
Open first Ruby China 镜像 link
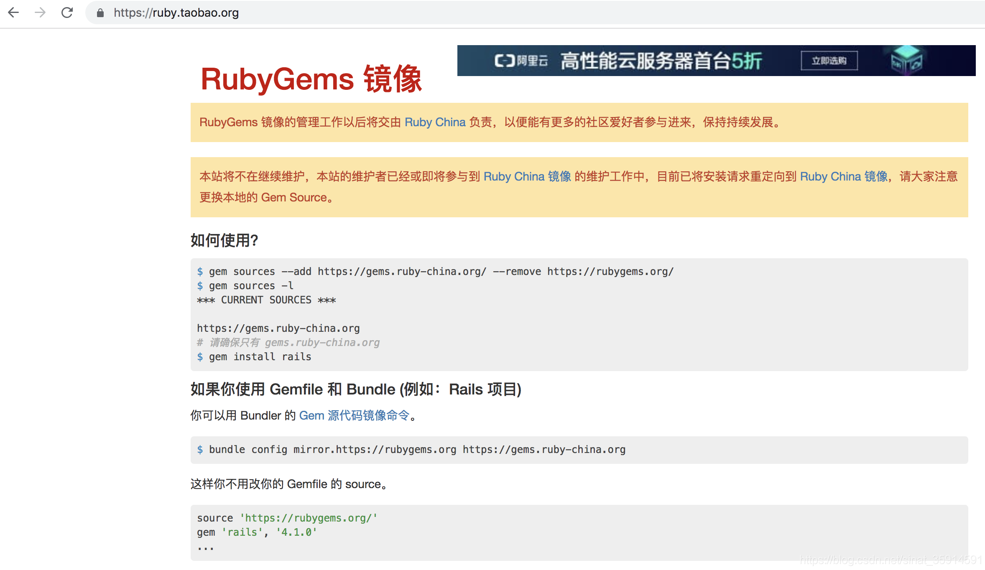point(527,176)
